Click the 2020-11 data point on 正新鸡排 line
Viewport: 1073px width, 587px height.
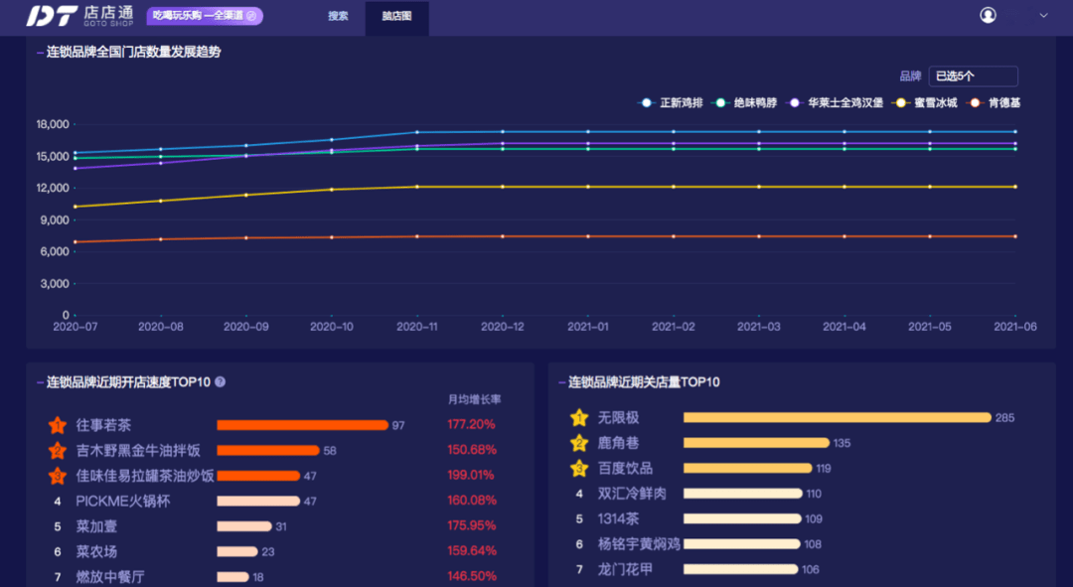(416, 132)
